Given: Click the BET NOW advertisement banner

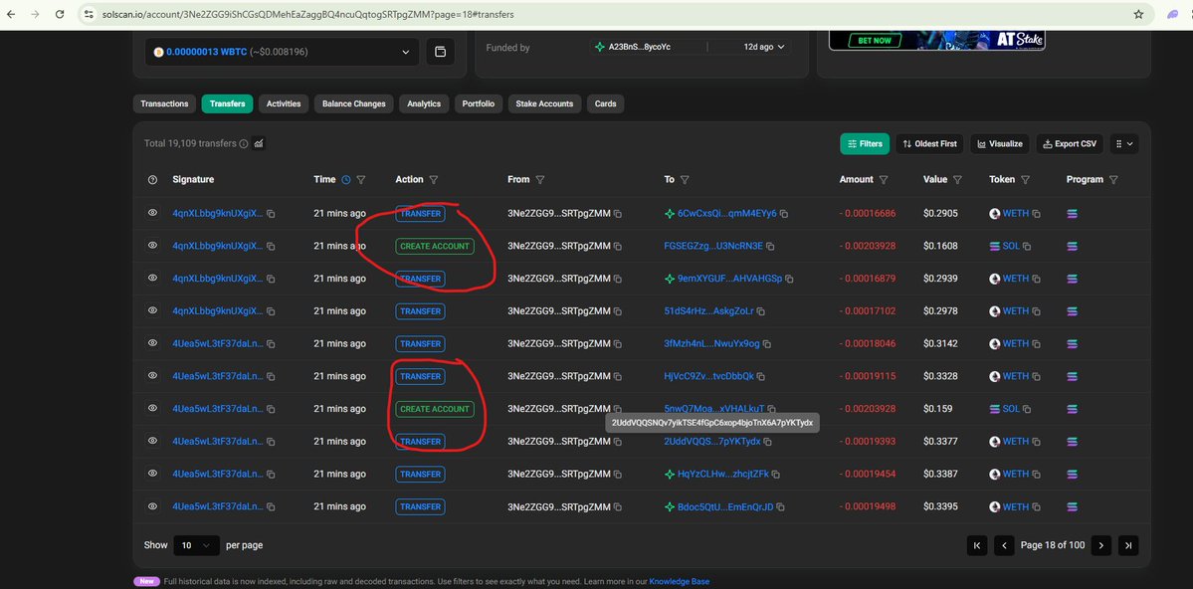Looking at the screenshot, I should click(936, 40).
